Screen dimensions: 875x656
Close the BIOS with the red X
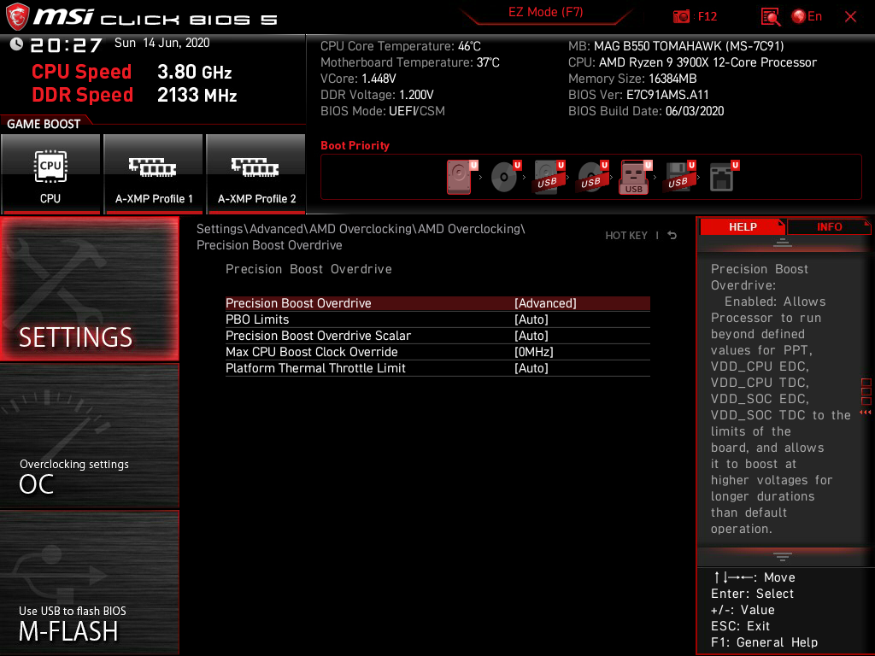[850, 17]
